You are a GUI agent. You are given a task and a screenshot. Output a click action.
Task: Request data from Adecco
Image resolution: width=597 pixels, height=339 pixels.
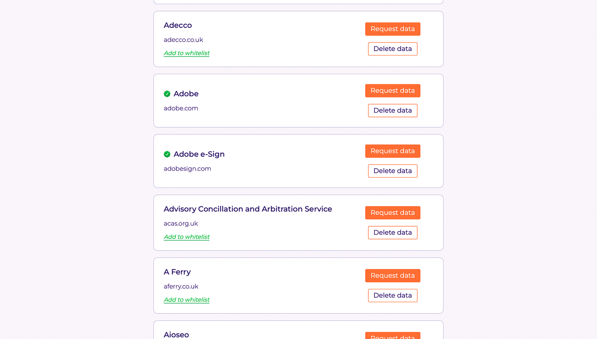pyautogui.click(x=393, y=29)
